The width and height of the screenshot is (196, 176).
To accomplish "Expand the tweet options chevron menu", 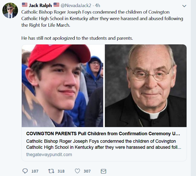I will pos(184,6).
